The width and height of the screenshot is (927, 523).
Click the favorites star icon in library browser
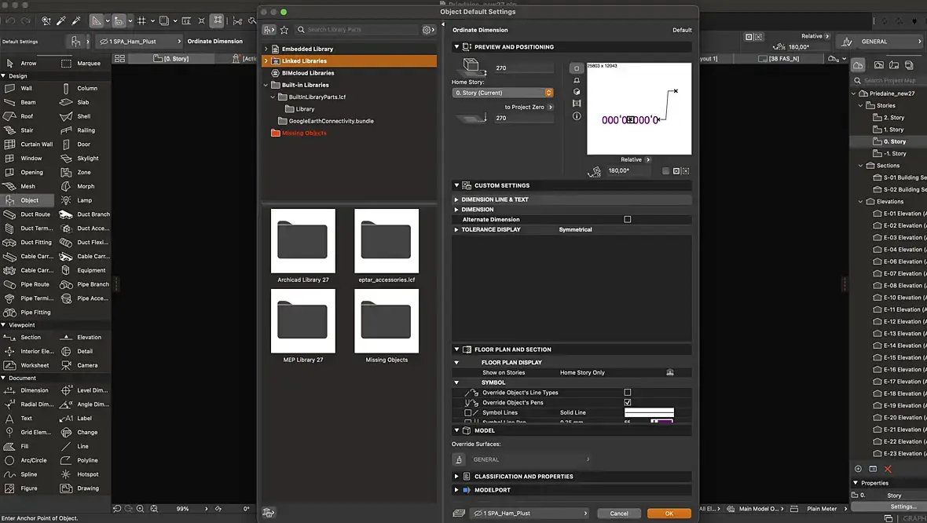click(284, 30)
